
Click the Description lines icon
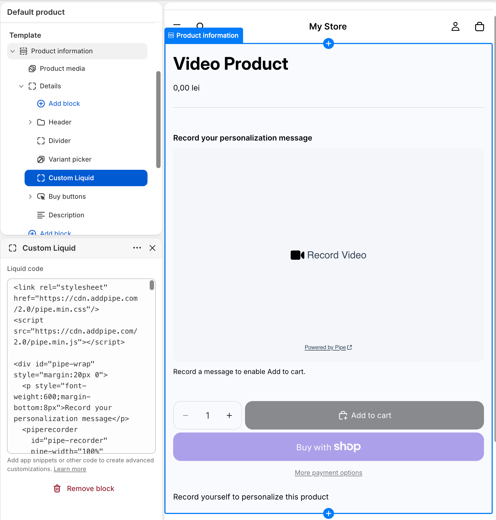tap(41, 215)
